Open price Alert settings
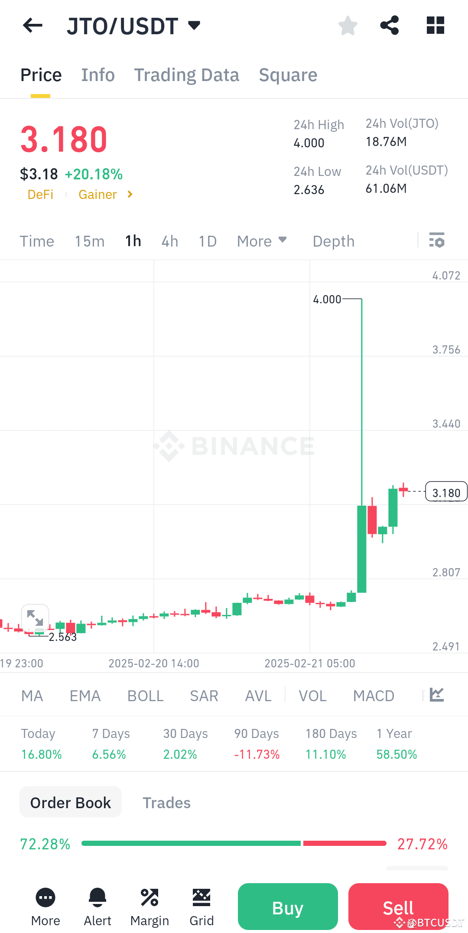This screenshot has width=468, height=933. (x=97, y=906)
